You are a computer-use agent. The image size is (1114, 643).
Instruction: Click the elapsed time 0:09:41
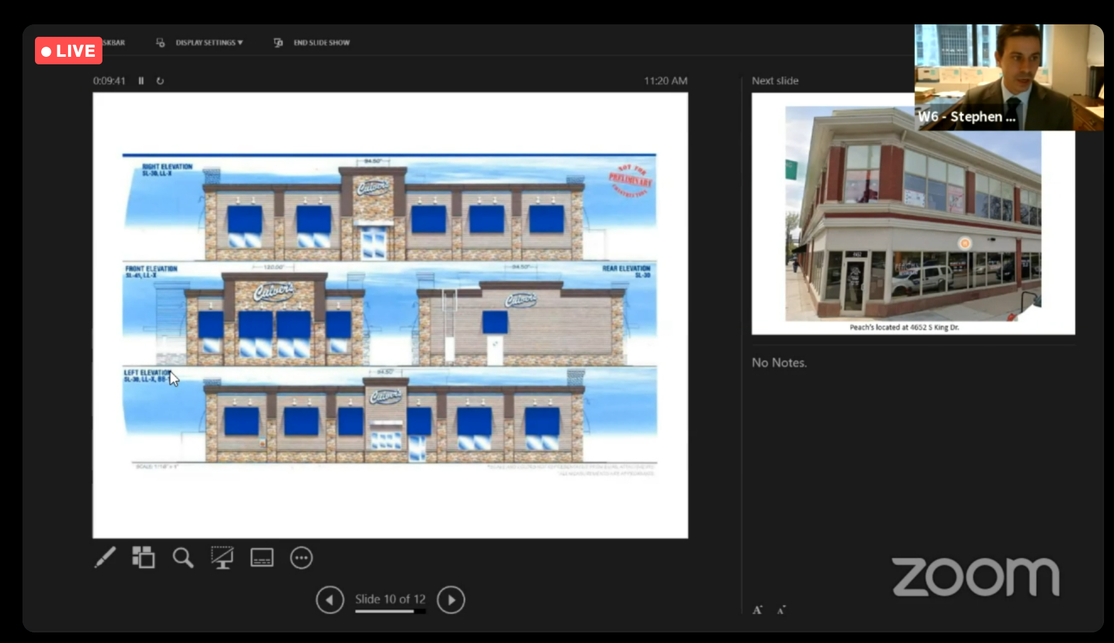tap(109, 81)
